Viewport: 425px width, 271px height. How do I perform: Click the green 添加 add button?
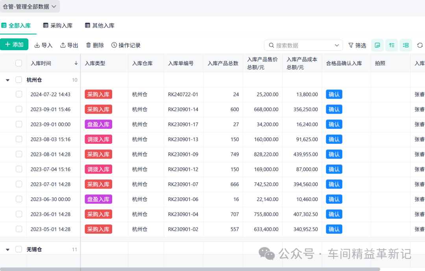click(14, 45)
